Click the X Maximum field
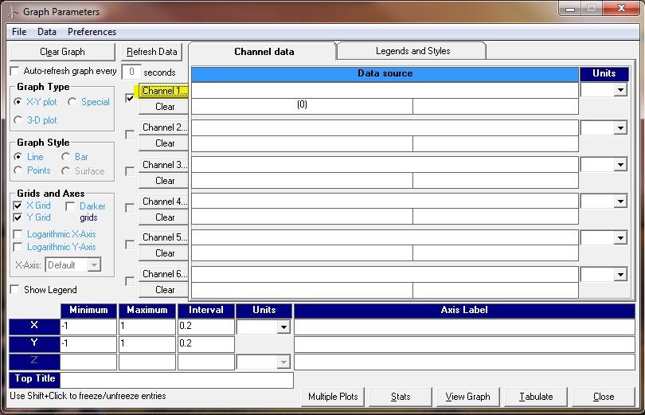Screen dimensions: 645x415 (147, 327)
